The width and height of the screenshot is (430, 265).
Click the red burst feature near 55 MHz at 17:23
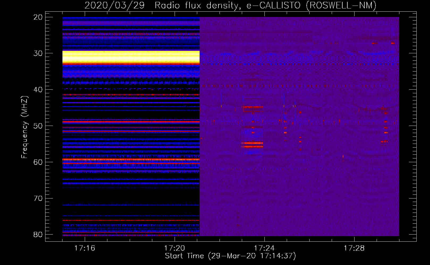pos(252,145)
